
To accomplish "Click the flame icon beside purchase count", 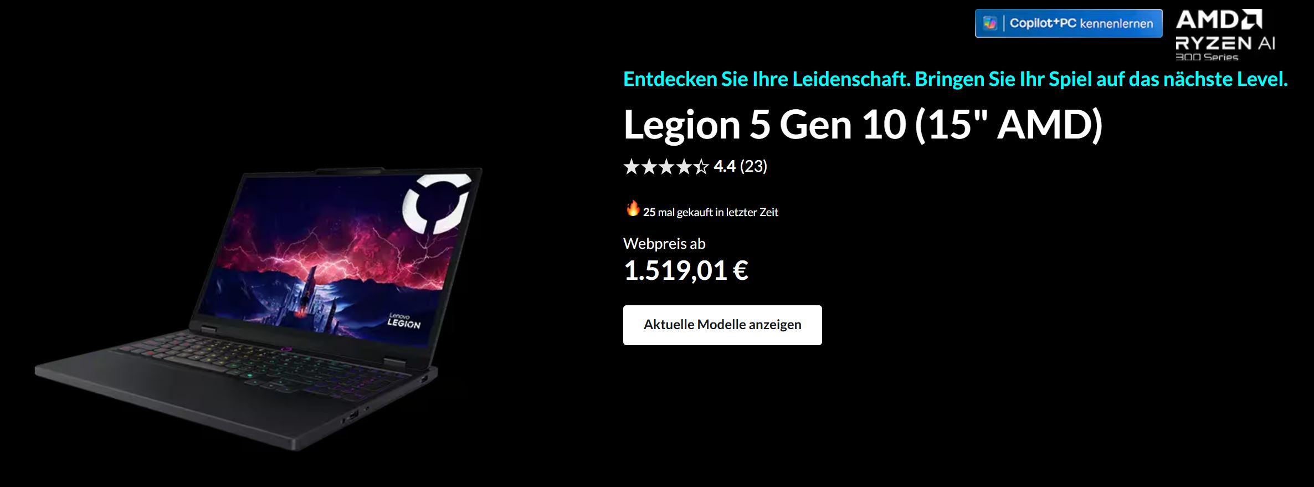I will coord(633,209).
